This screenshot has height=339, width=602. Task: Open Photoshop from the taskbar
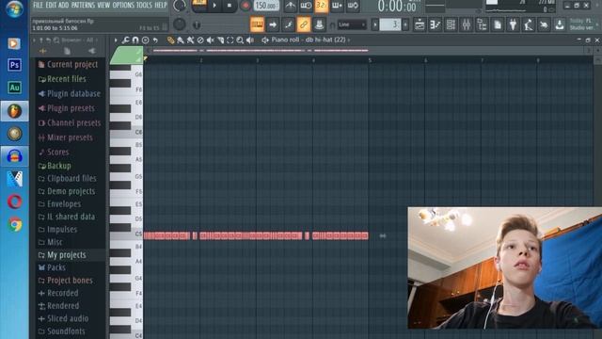coord(14,65)
